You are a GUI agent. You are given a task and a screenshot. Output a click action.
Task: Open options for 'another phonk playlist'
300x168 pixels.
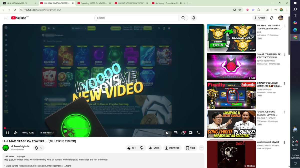point(284,142)
